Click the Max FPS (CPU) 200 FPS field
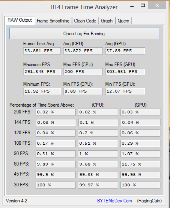 click(x=83, y=72)
